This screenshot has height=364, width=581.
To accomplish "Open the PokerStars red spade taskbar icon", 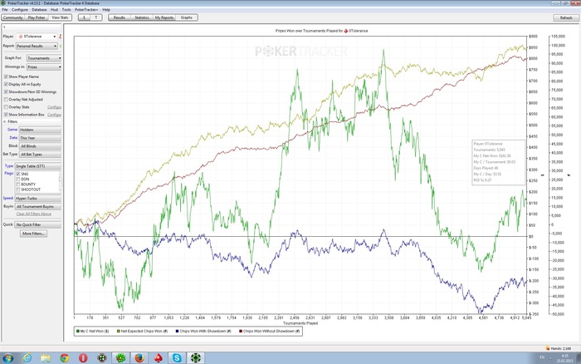I will coord(159,358).
